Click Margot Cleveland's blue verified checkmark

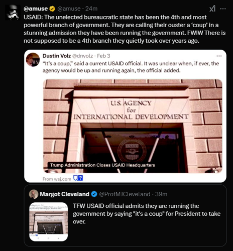(94, 194)
